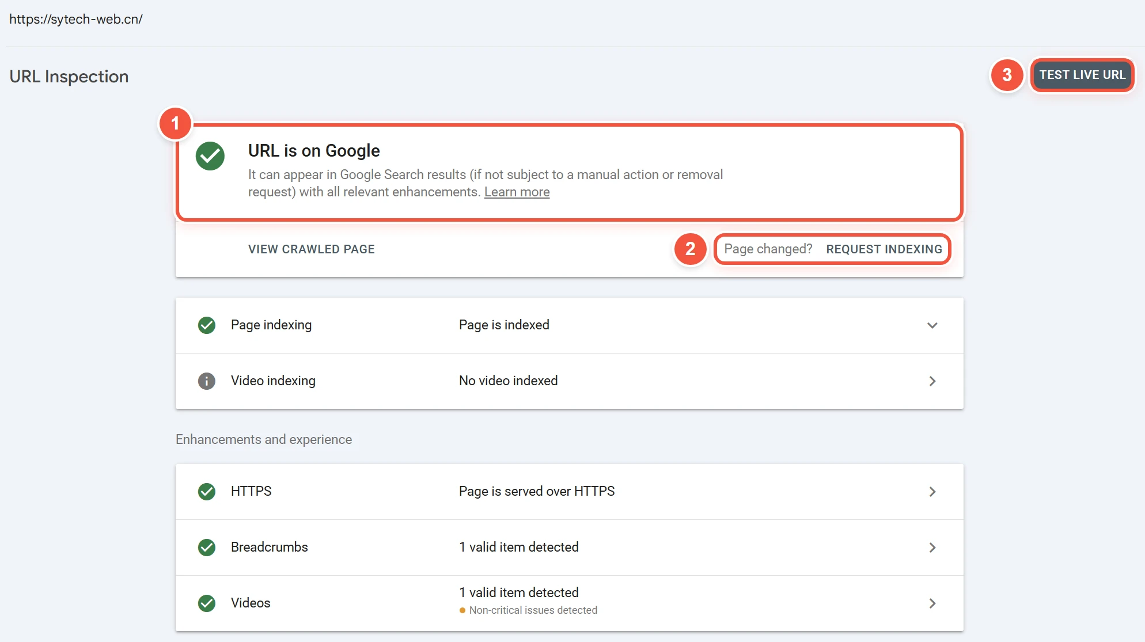Click the Page indexing label
This screenshot has width=1145, height=642.
[x=271, y=325]
